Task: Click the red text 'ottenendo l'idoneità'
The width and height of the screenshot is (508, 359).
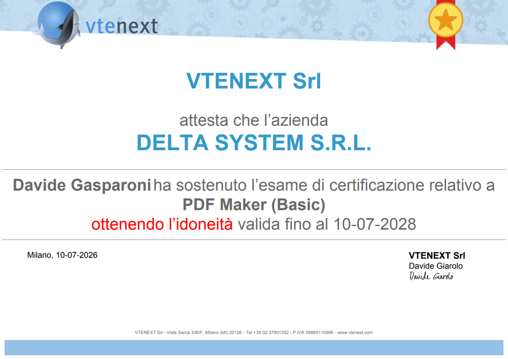Action: pyautogui.click(x=162, y=224)
